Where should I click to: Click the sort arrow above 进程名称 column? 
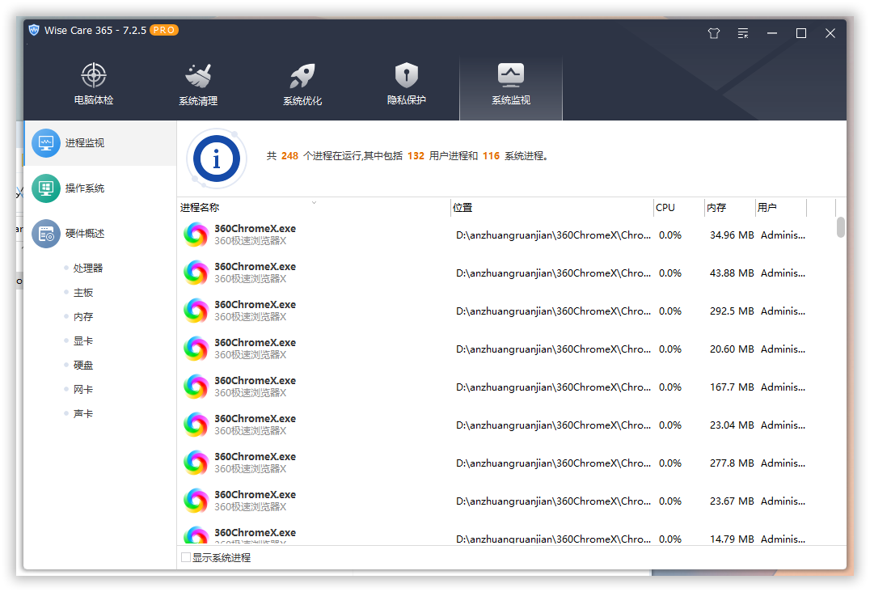314,202
